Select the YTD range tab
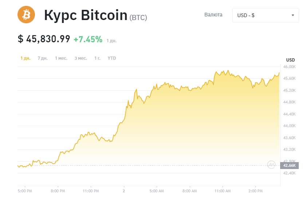 [x=112, y=58]
